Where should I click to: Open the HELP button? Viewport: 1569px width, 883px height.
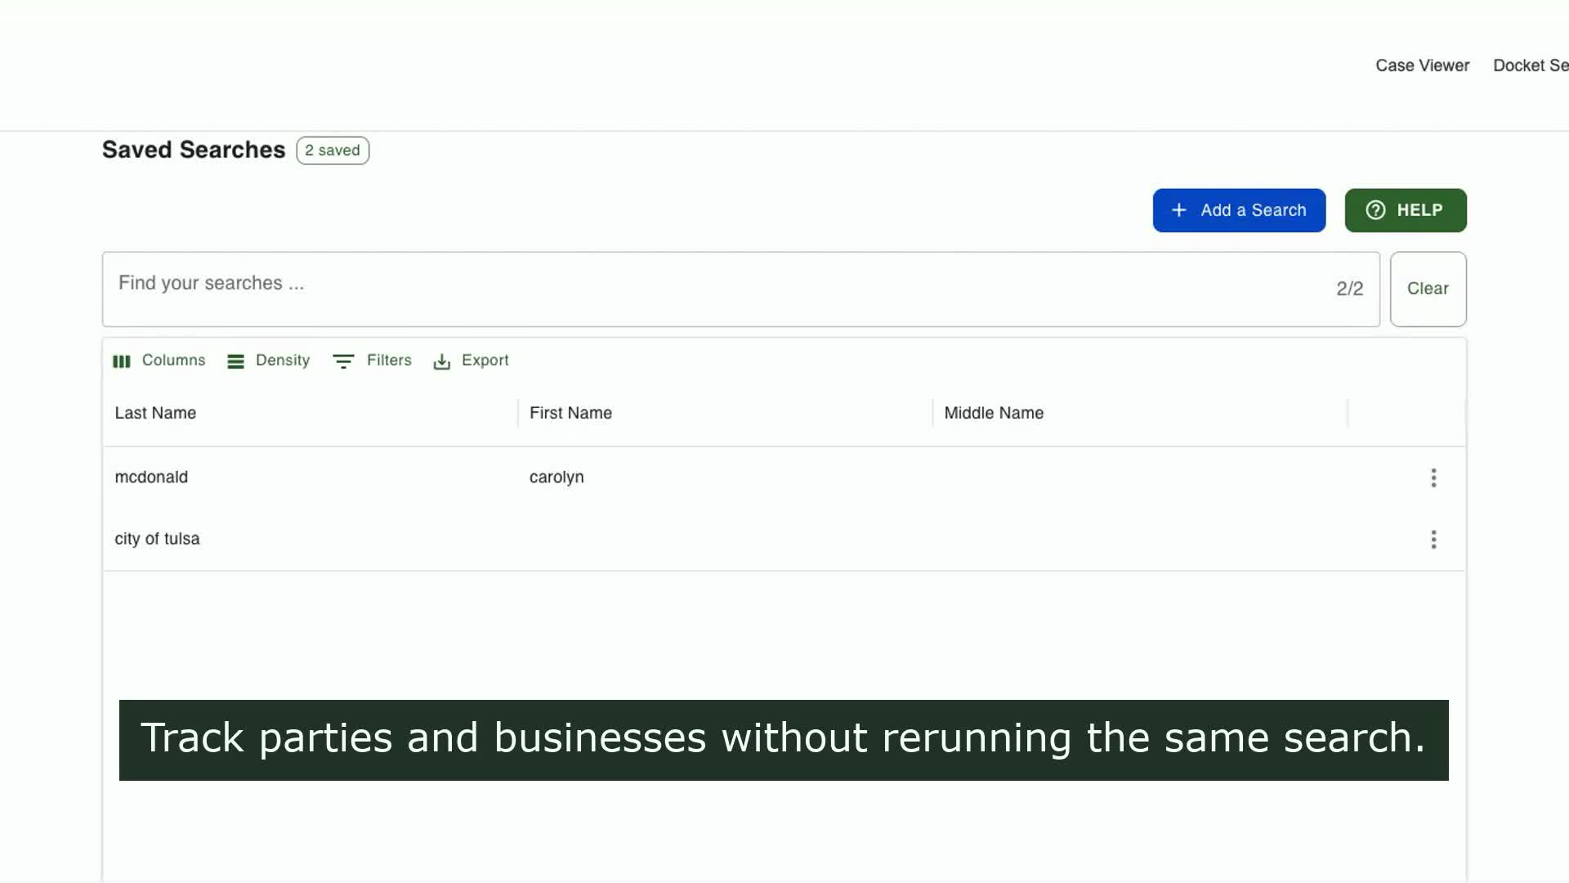click(x=1406, y=210)
